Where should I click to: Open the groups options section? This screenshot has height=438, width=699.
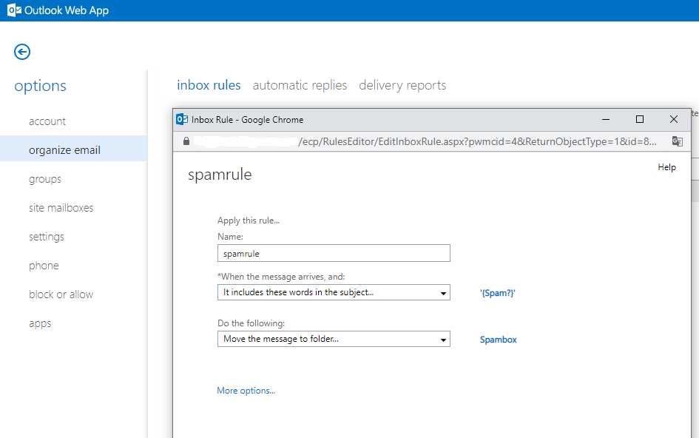point(45,179)
